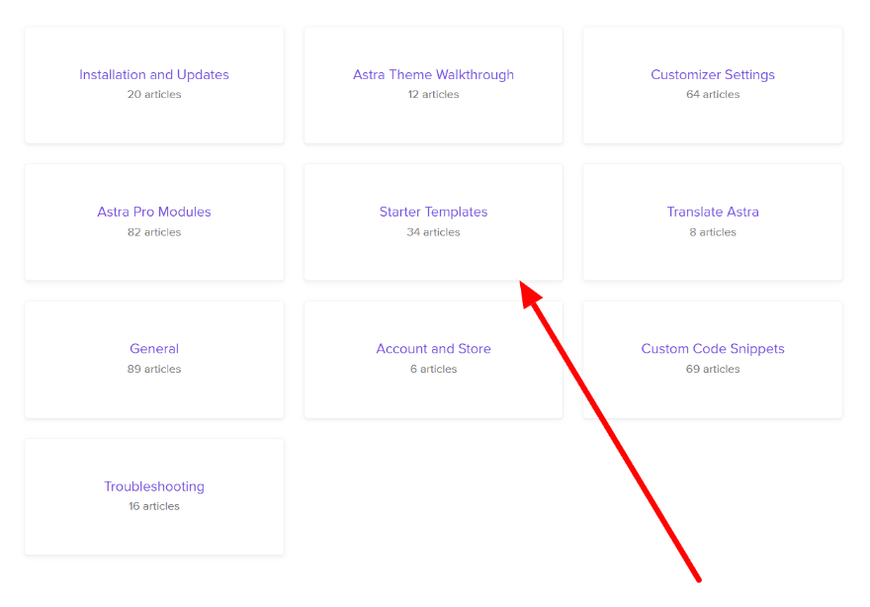Click the '64 articles' text

(x=713, y=94)
